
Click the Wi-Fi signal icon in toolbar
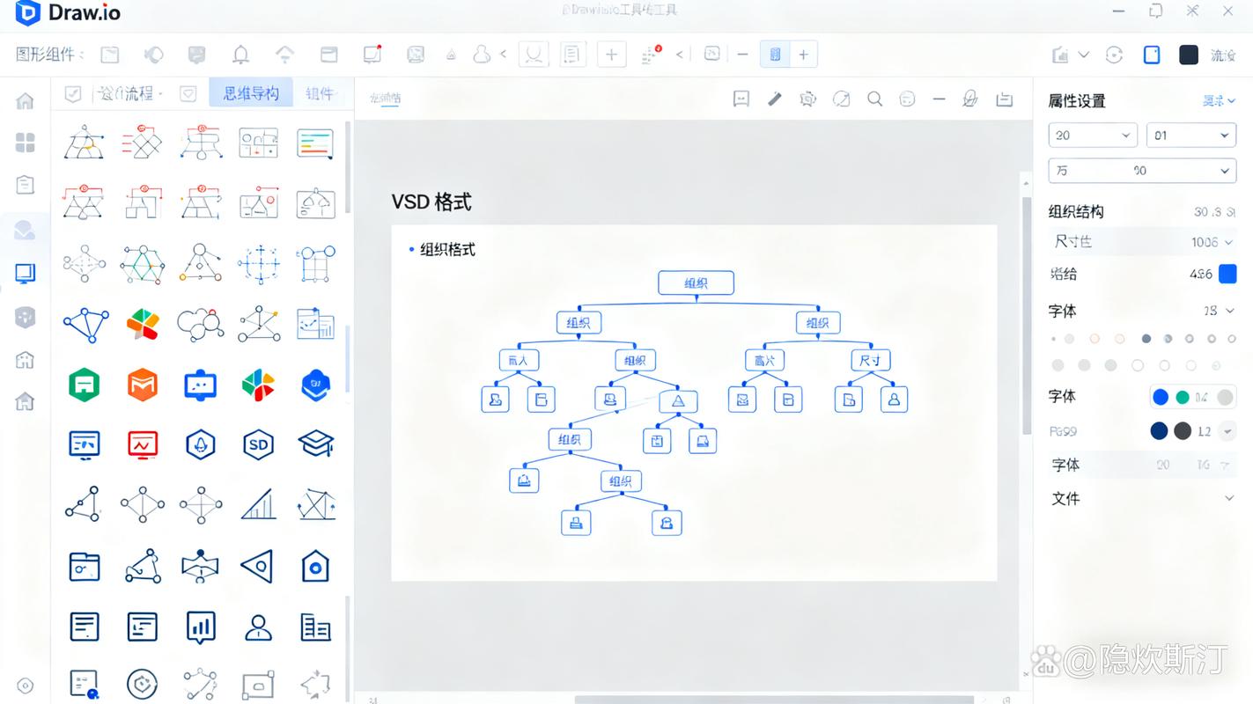(x=284, y=55)
